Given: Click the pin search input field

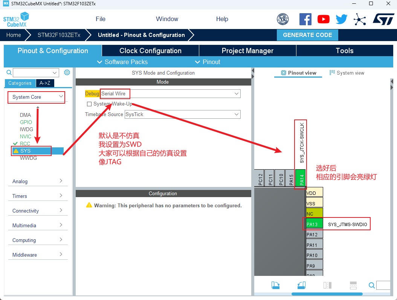Looking at the screenshot, I should 383,285.
